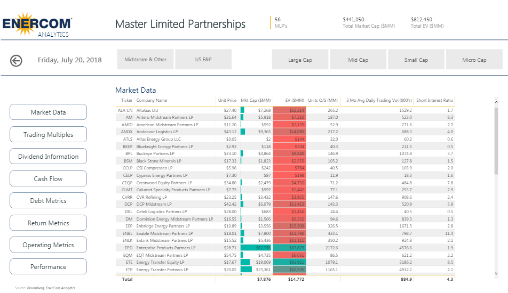The height and width of the screenshot is (293, 508).
Task: Open the Cash Flow section
Action: [x=48, y=179]
